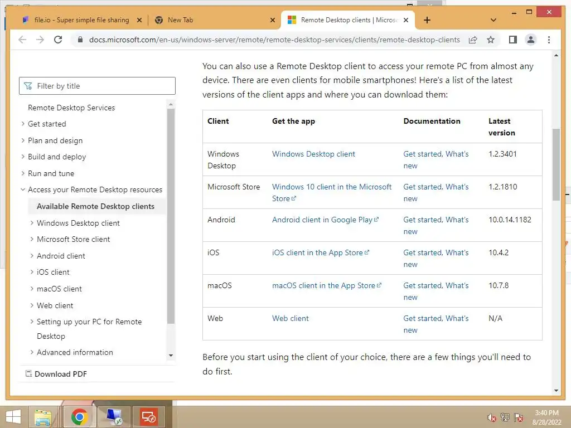Click the browser forward arrow
The width and height of the screenshot is (571, 428).
point(40,40)
